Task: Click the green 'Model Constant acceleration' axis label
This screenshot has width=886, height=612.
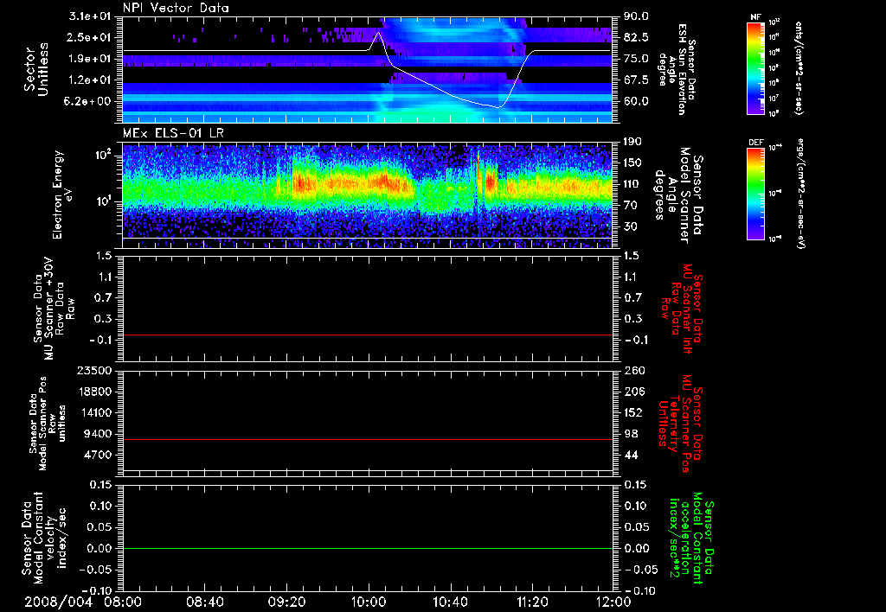Action: (691, 538)
